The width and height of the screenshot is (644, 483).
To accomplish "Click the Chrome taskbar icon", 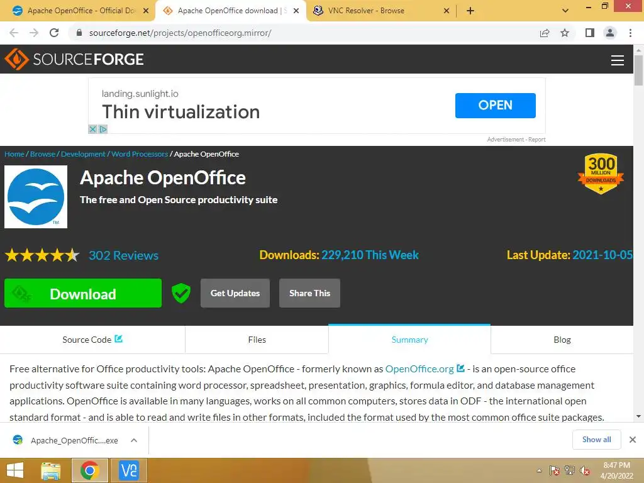I will tap(89, 470).
